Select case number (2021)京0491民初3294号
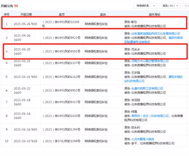 [61, 130]
